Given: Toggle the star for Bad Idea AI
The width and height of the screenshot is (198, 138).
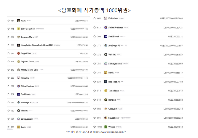Looking at the screenshot, I should pos(95,82).
